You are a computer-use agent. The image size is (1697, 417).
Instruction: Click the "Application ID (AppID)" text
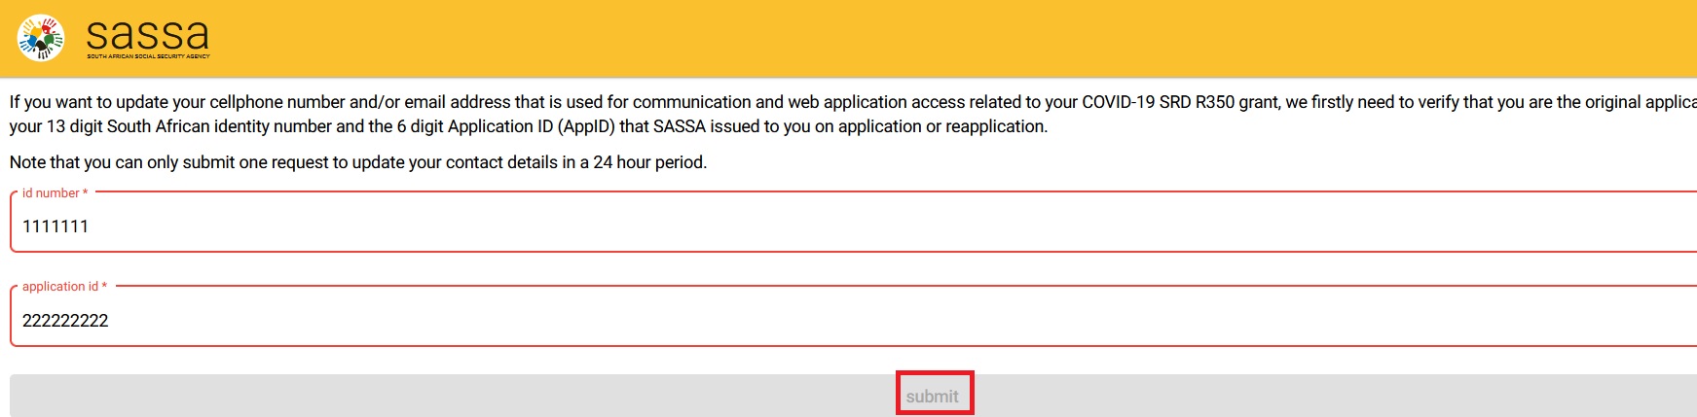(x=545, y=126)
